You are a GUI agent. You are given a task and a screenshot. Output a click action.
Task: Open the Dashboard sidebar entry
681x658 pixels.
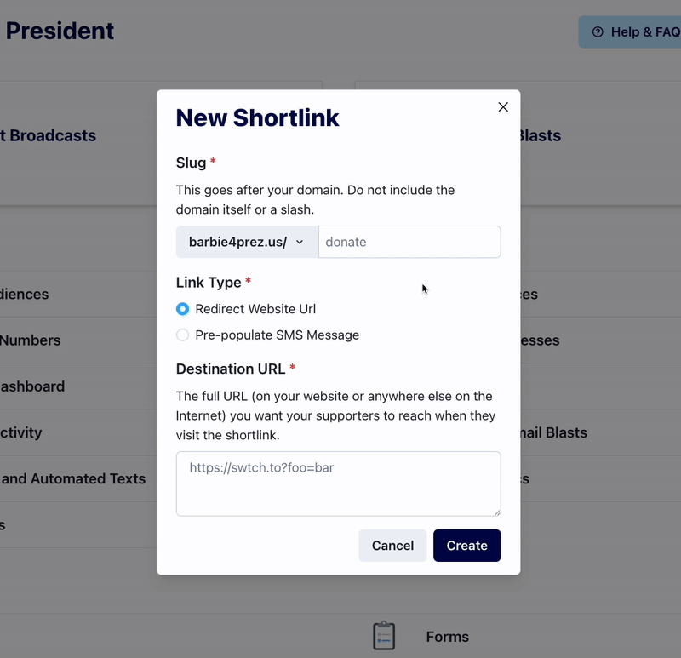coord(32,386)
